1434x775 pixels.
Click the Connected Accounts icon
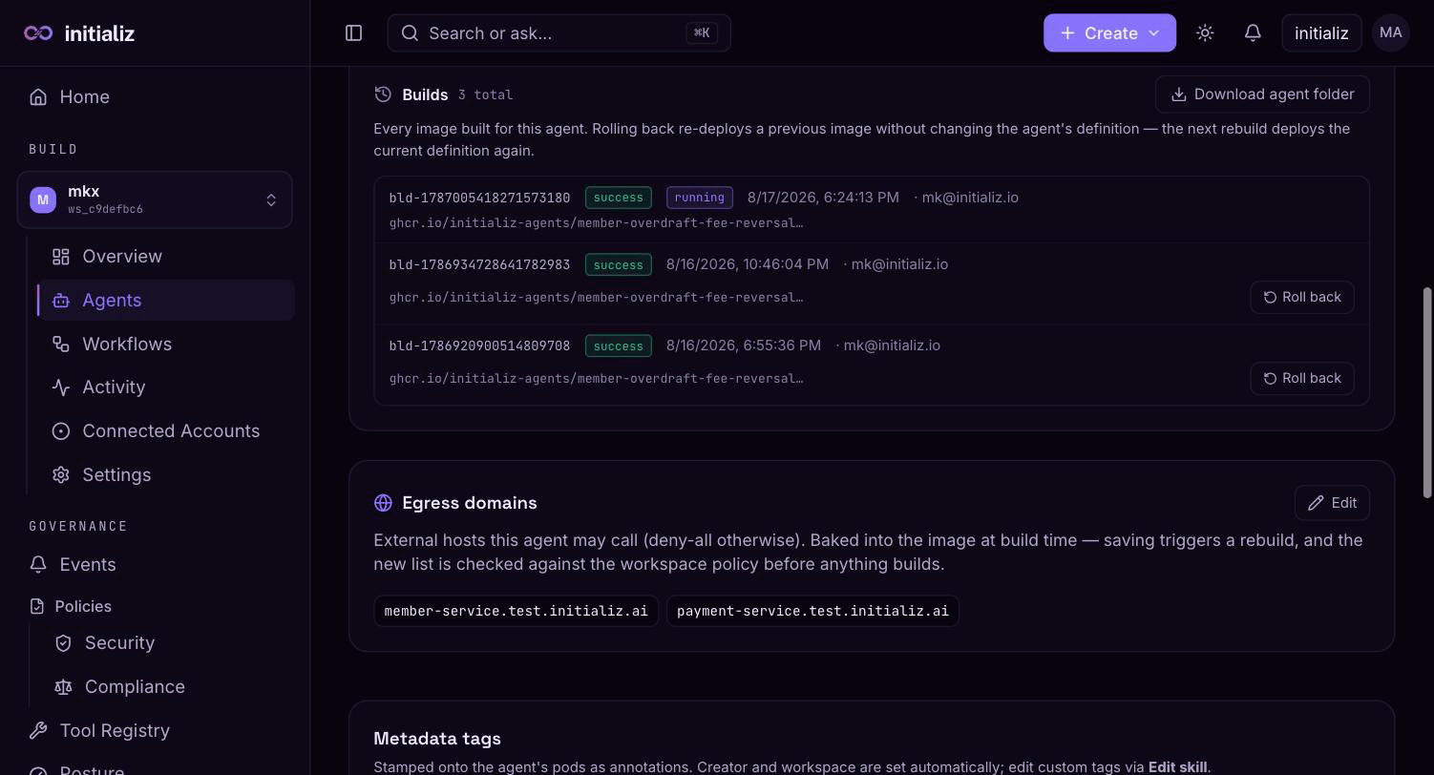[61, 431]
